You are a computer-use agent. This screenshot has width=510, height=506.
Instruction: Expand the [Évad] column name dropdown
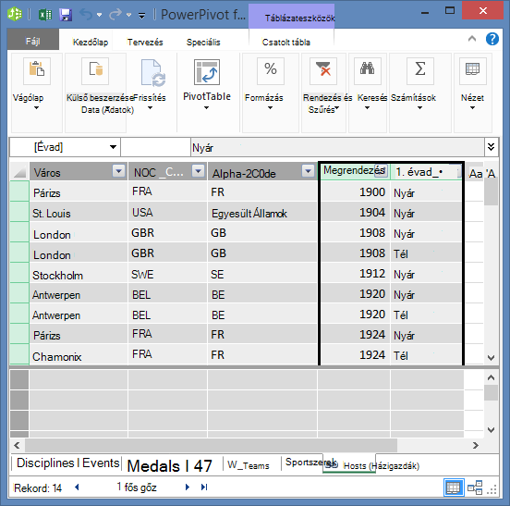click(x=113, y=147)
